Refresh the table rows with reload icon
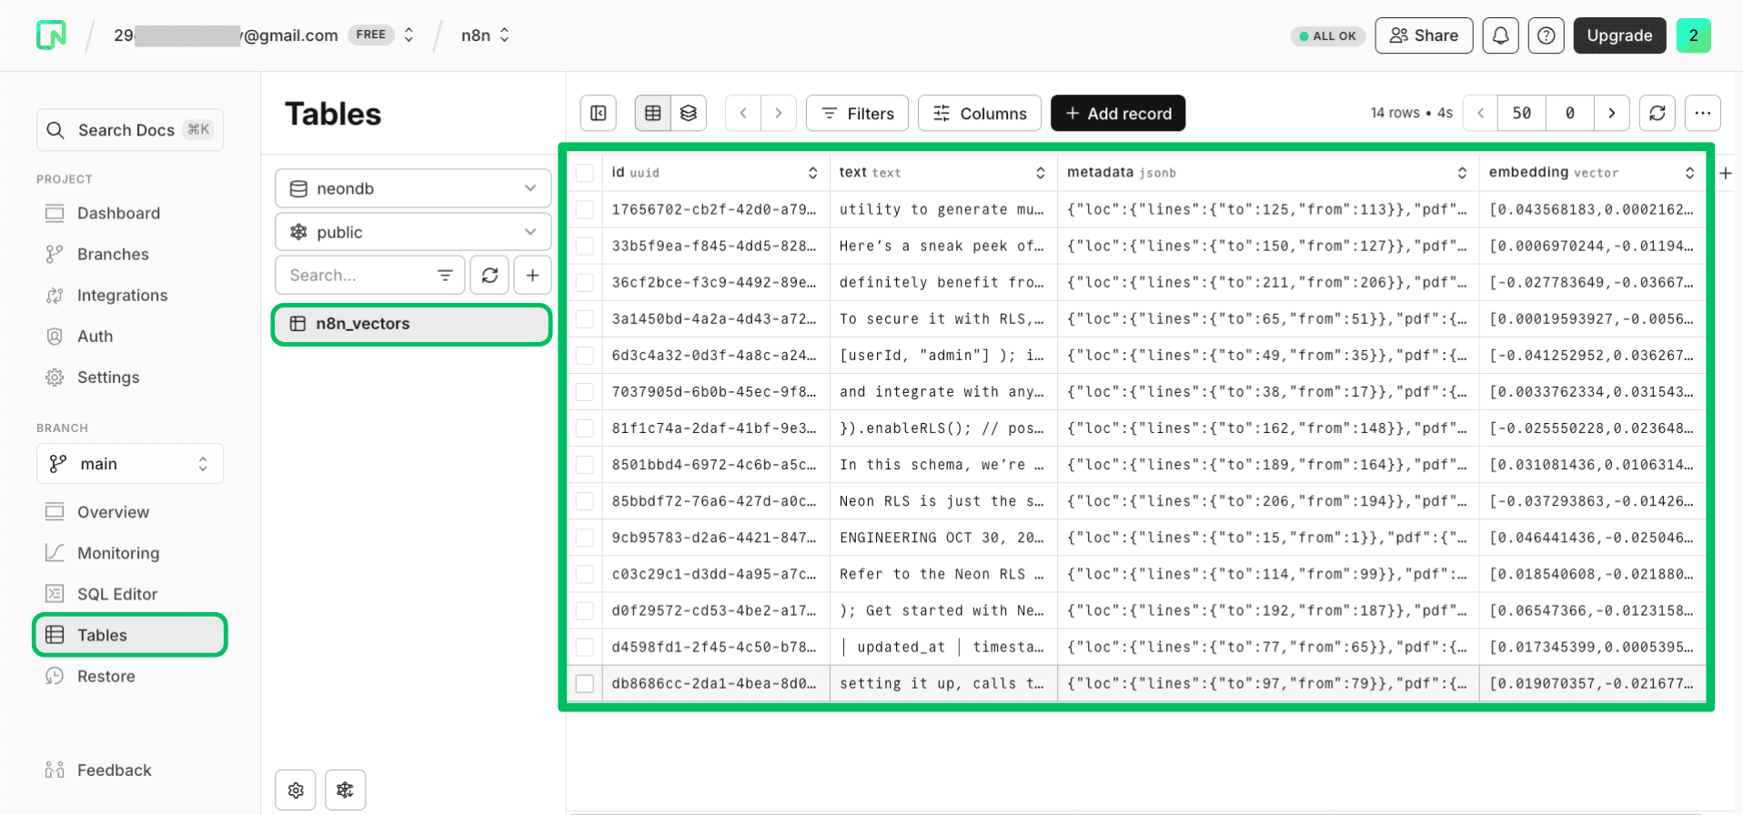1743x815 pixels. [1657, 113]
